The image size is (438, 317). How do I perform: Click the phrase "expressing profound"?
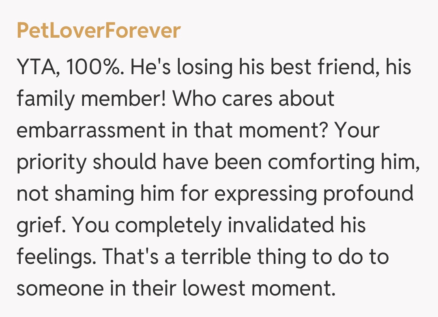coord(314,193)
